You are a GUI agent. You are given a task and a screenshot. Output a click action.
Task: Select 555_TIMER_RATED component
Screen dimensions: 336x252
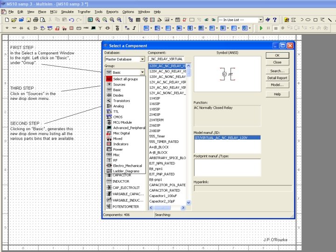click(x=168, y=142)
